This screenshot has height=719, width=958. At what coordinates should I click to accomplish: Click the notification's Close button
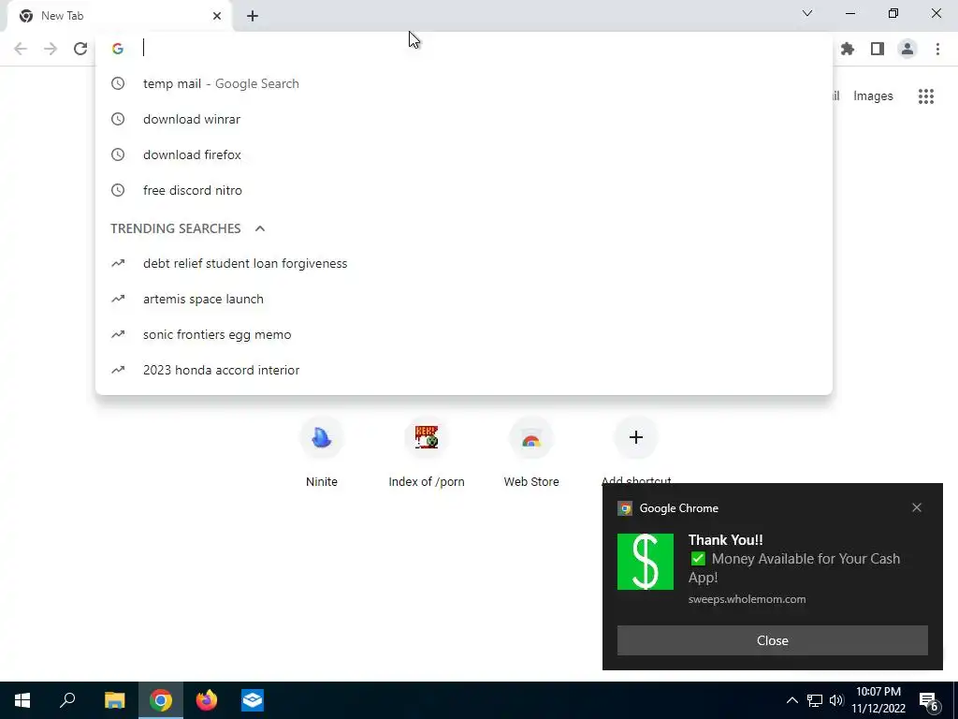pyautogui.click(x=772, y=640)
